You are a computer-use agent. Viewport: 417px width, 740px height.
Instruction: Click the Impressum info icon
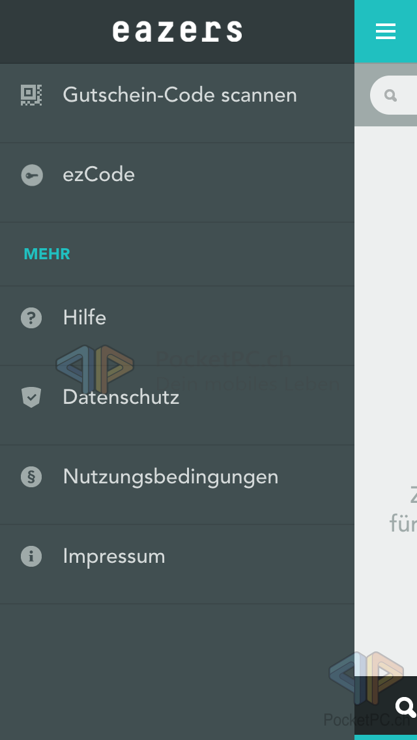coord(31,556)
